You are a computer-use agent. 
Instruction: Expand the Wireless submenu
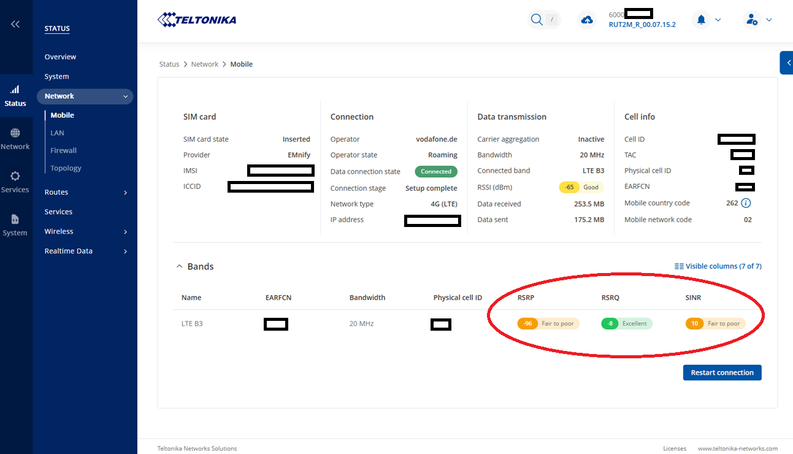(126, 232)
